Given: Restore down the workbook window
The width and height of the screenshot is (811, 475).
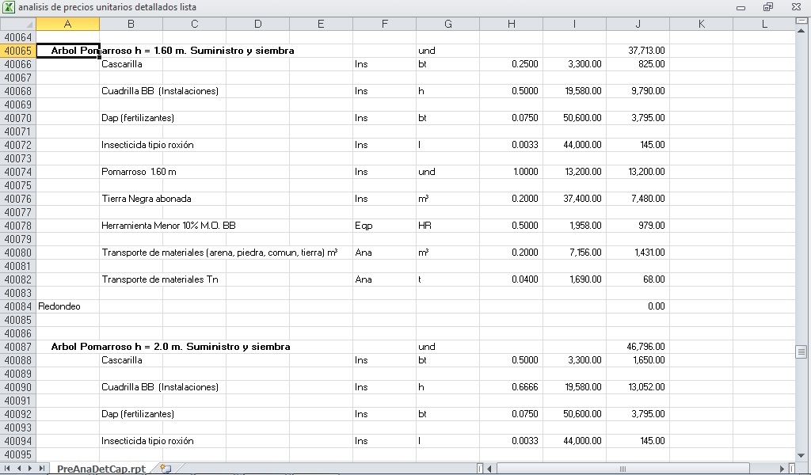Looking at the screenshot, I should point(768,7).
